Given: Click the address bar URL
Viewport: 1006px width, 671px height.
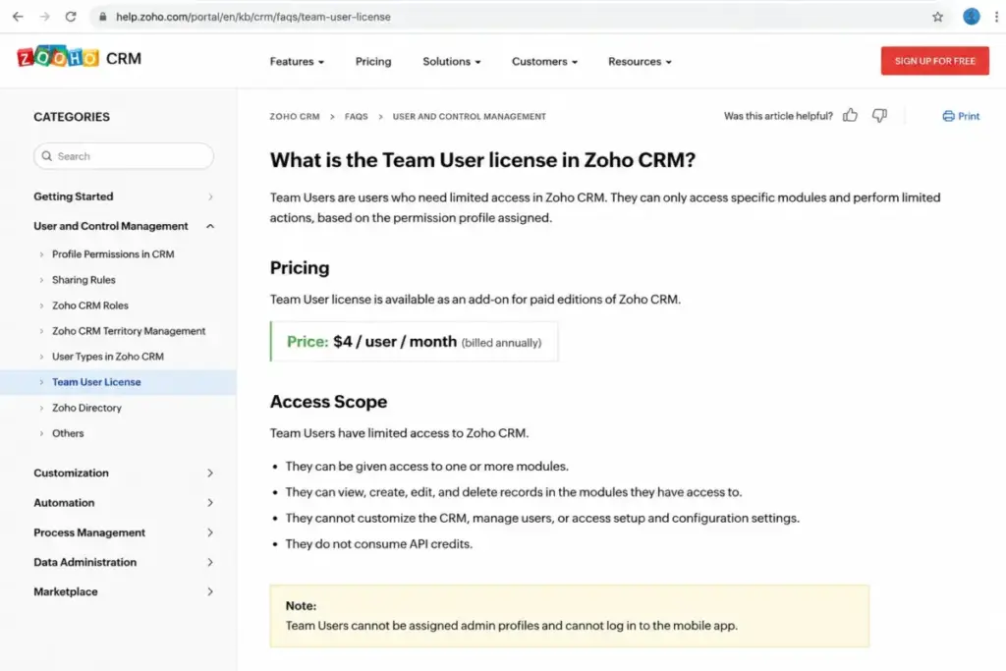Looking at the screenshot, I should [252, 17].
